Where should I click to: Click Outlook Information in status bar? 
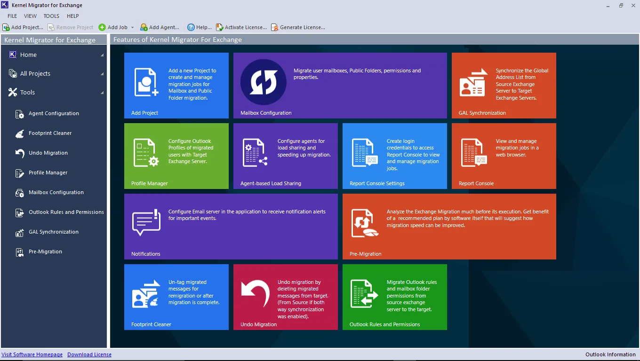[611, 354]
